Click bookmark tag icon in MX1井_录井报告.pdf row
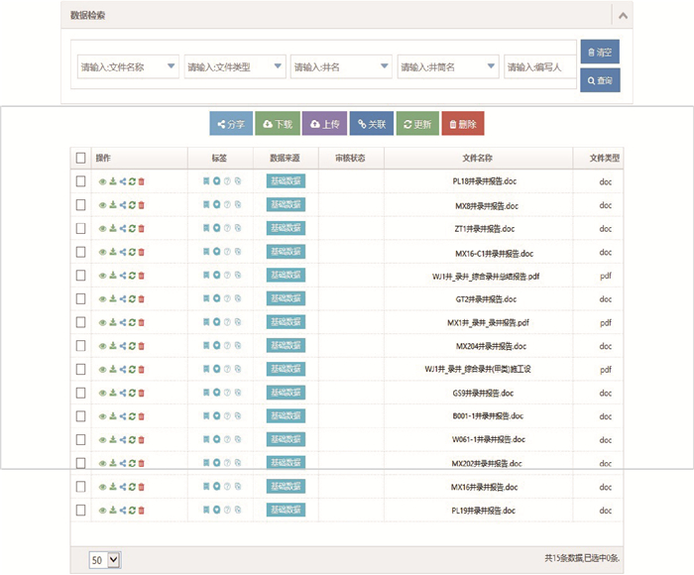This screenshot has width=694, height=575. tap(206, 323)
